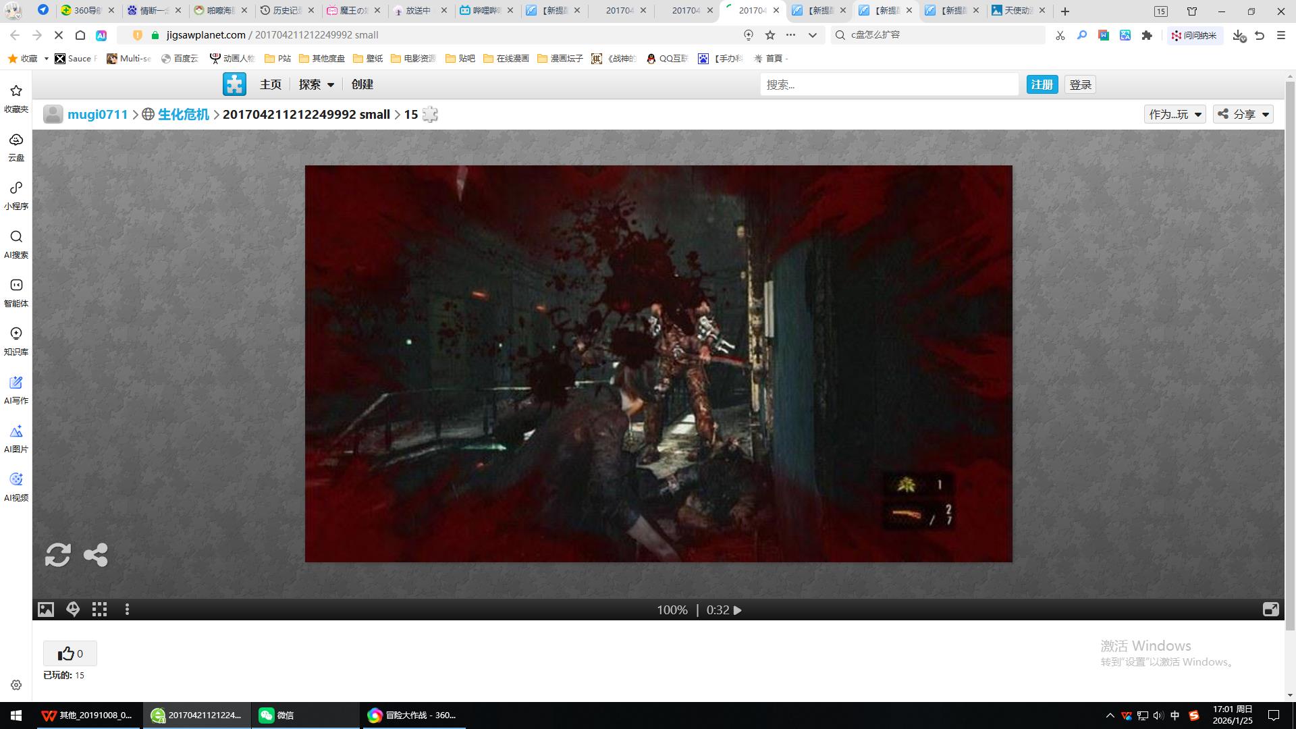This screenshot has height=729, width=1296.
Task: Open the 作为...玩 dropdown
Action: coord(1174,114)
